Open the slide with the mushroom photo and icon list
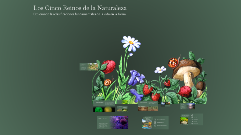This screenshot has height=135, width=241. click(x=191, y=119)
